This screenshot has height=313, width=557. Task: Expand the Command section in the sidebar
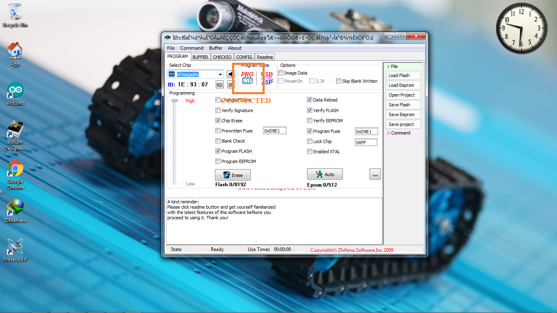click(389, 132)
